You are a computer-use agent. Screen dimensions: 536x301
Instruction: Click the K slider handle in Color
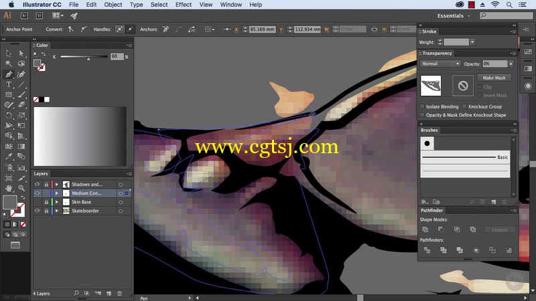pos(88,59)
